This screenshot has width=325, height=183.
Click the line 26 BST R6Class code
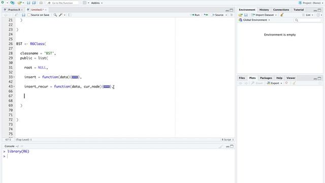31,44
